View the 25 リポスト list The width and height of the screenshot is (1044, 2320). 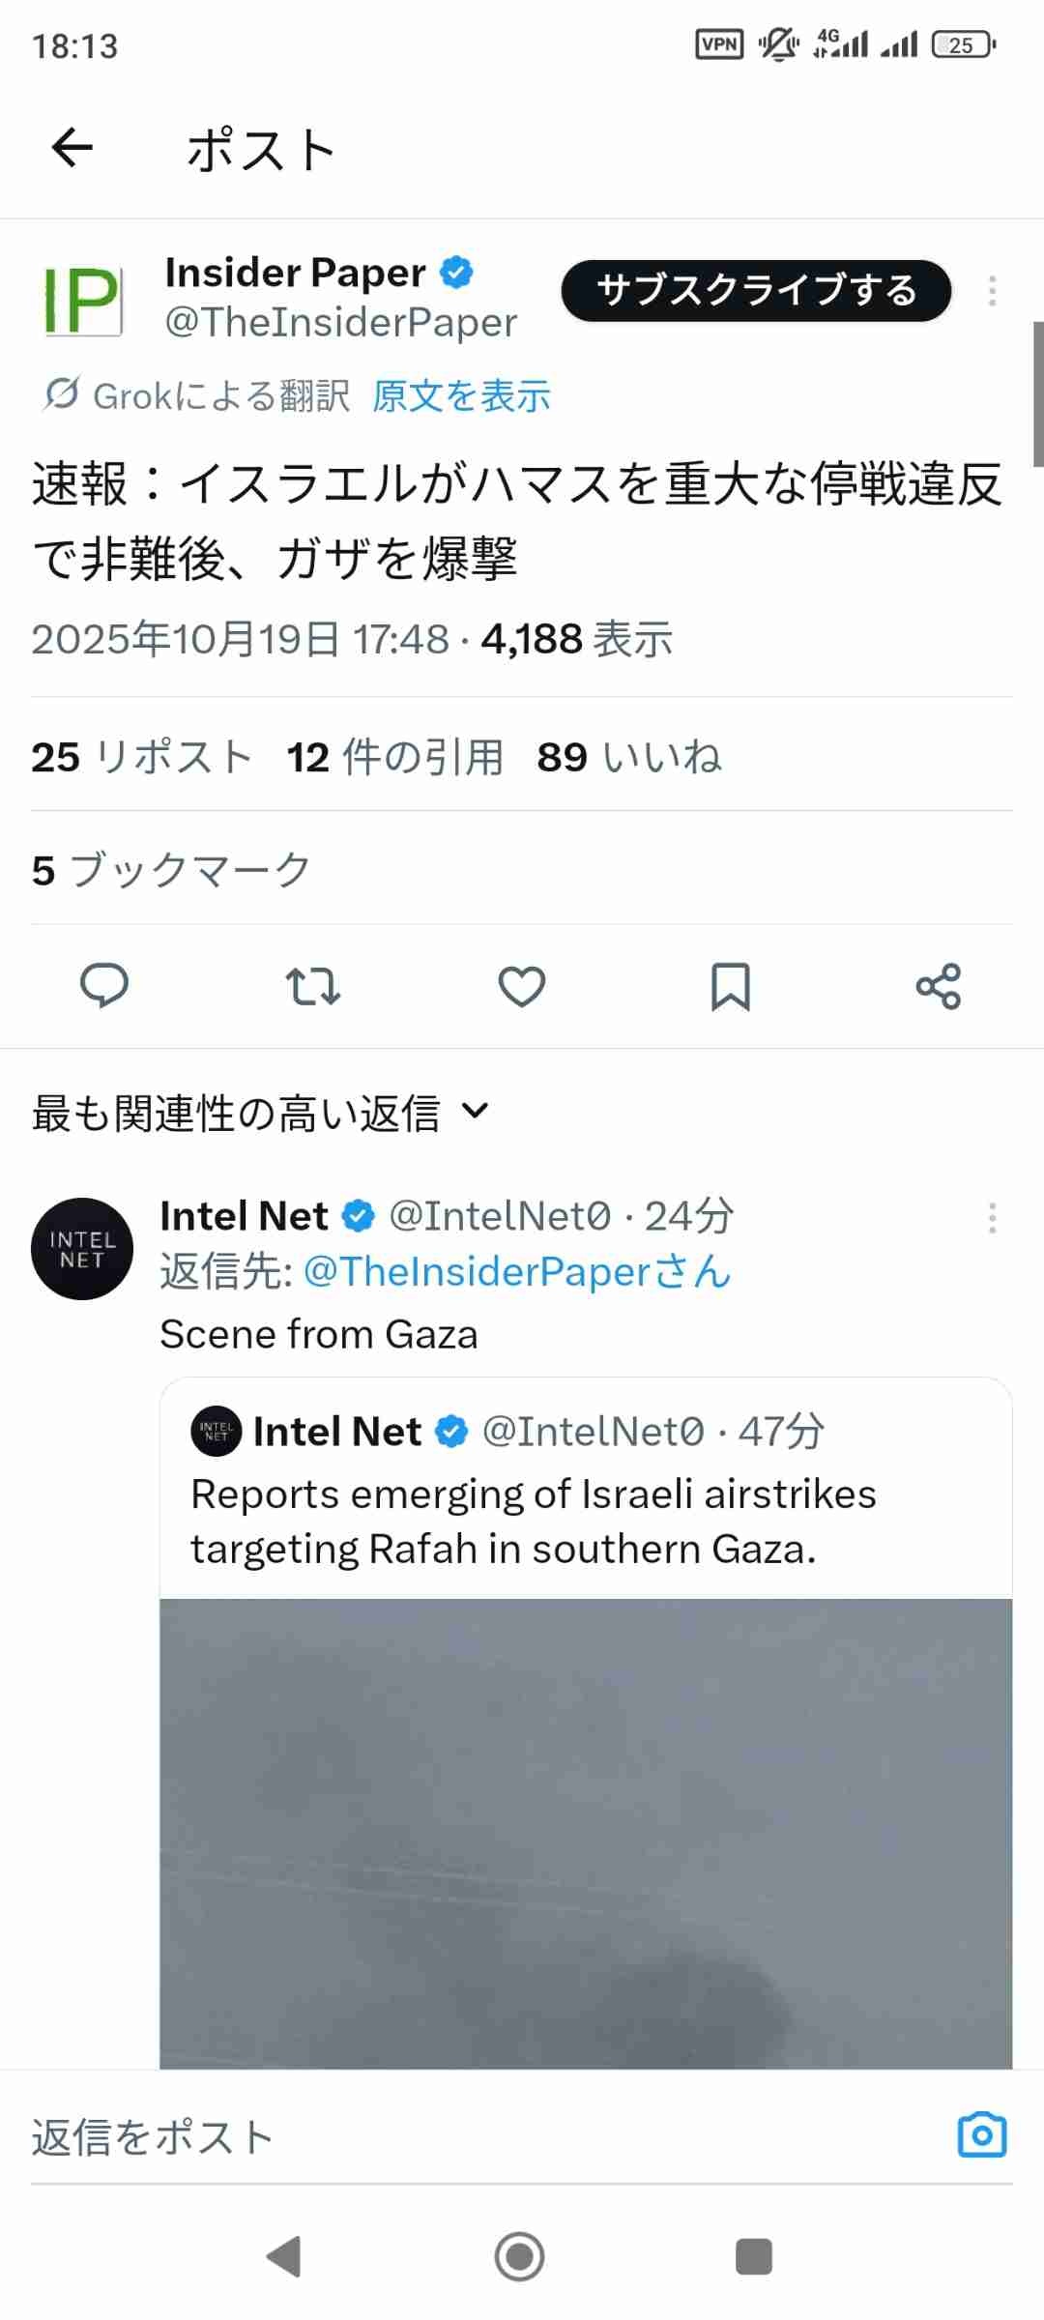[x=142, y=757]
